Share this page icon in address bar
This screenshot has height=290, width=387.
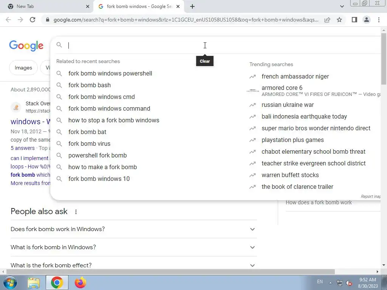click(327, 20)
